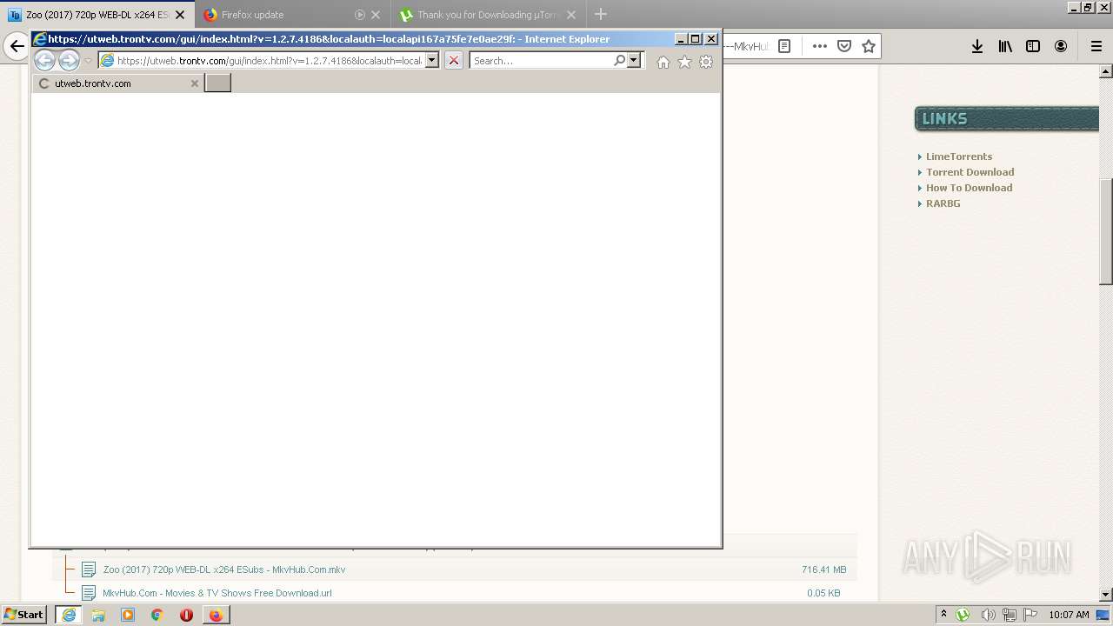Switch to Thank you for Downloading µTorrent tab
The height and width of the screenshot is (626, 1113).
point(488,15)
